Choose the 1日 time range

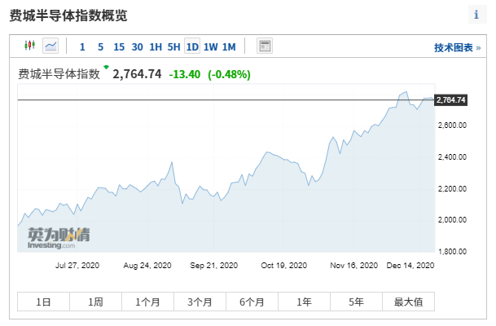pyautogui.click(x=43, y=302)
